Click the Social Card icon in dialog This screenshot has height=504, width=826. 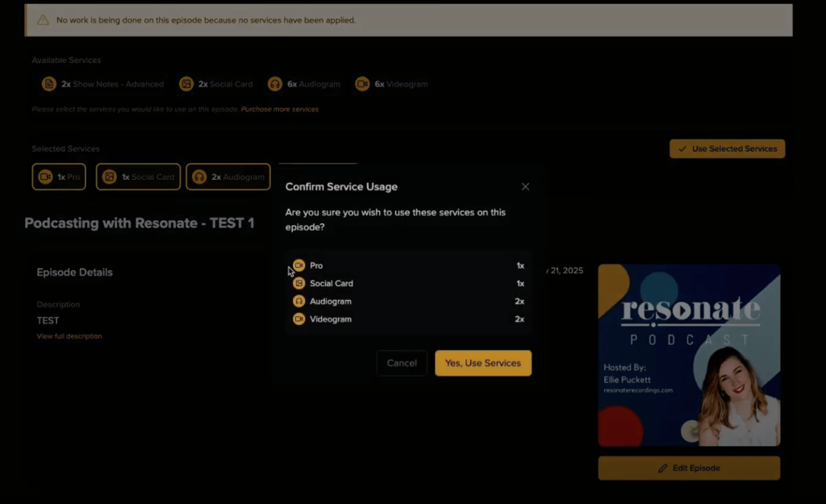(299, 283)
